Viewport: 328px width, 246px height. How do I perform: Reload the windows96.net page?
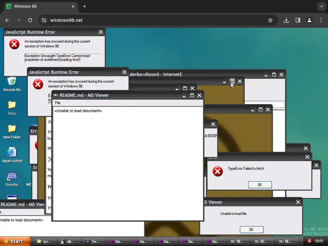30,20
